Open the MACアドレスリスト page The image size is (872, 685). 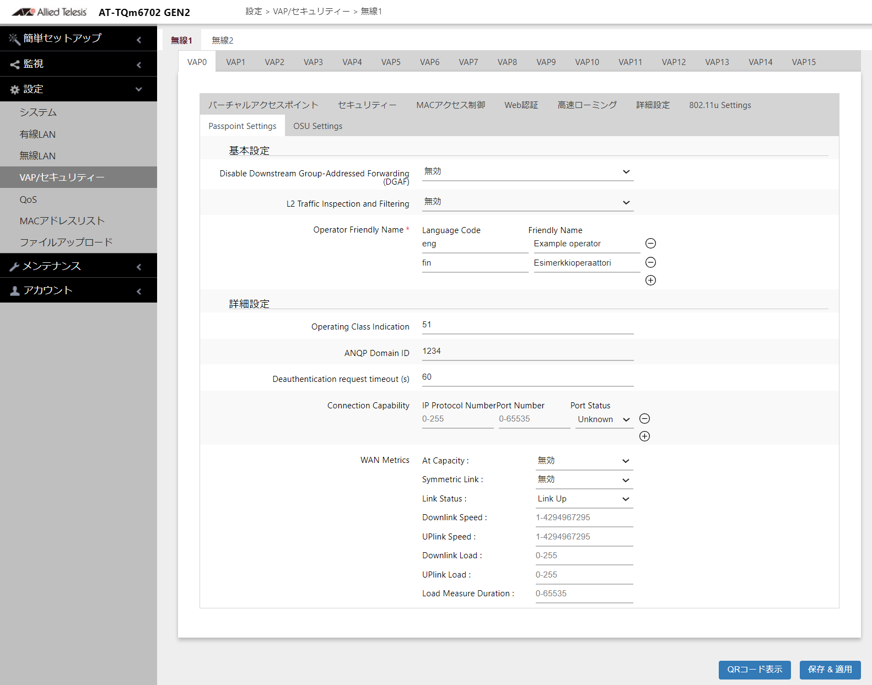point(78,220)
